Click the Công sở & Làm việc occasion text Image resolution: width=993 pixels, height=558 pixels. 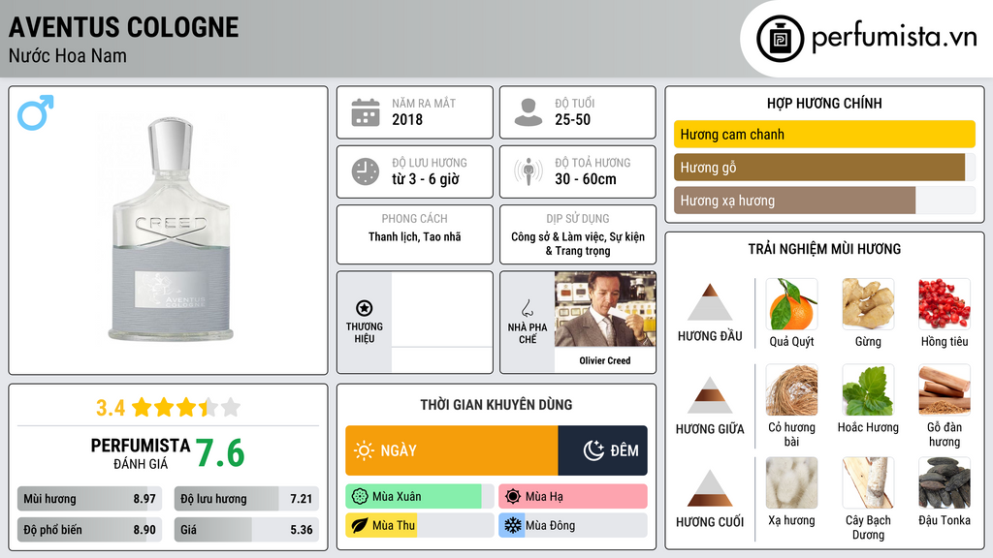coord(578,243)
